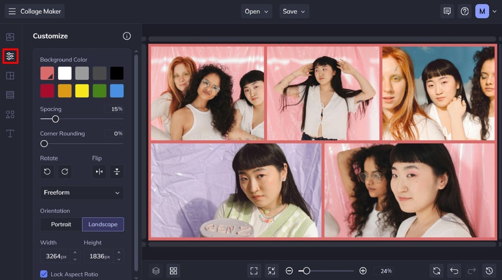
Task: Fit collage to screen
Action: 254,271
